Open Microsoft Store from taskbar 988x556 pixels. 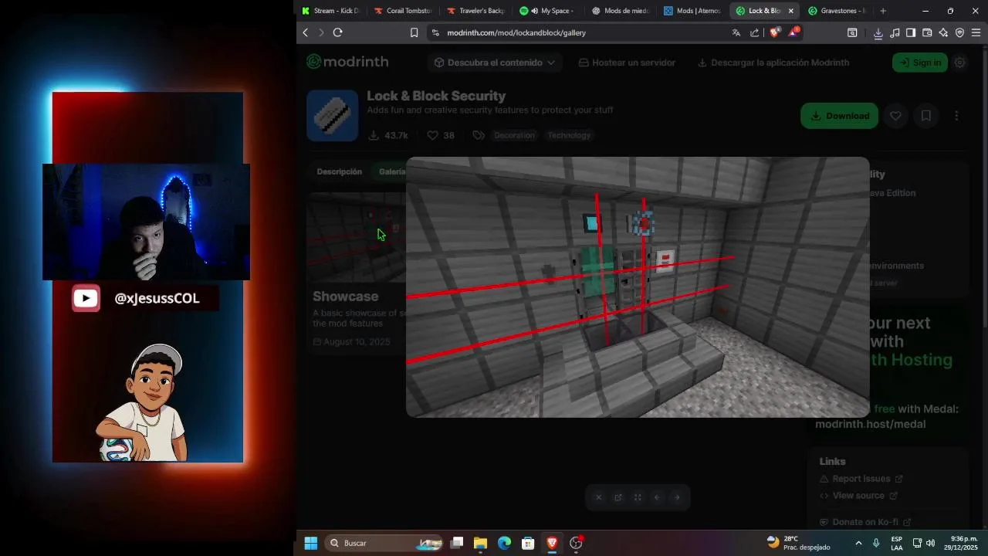point(528,543)
